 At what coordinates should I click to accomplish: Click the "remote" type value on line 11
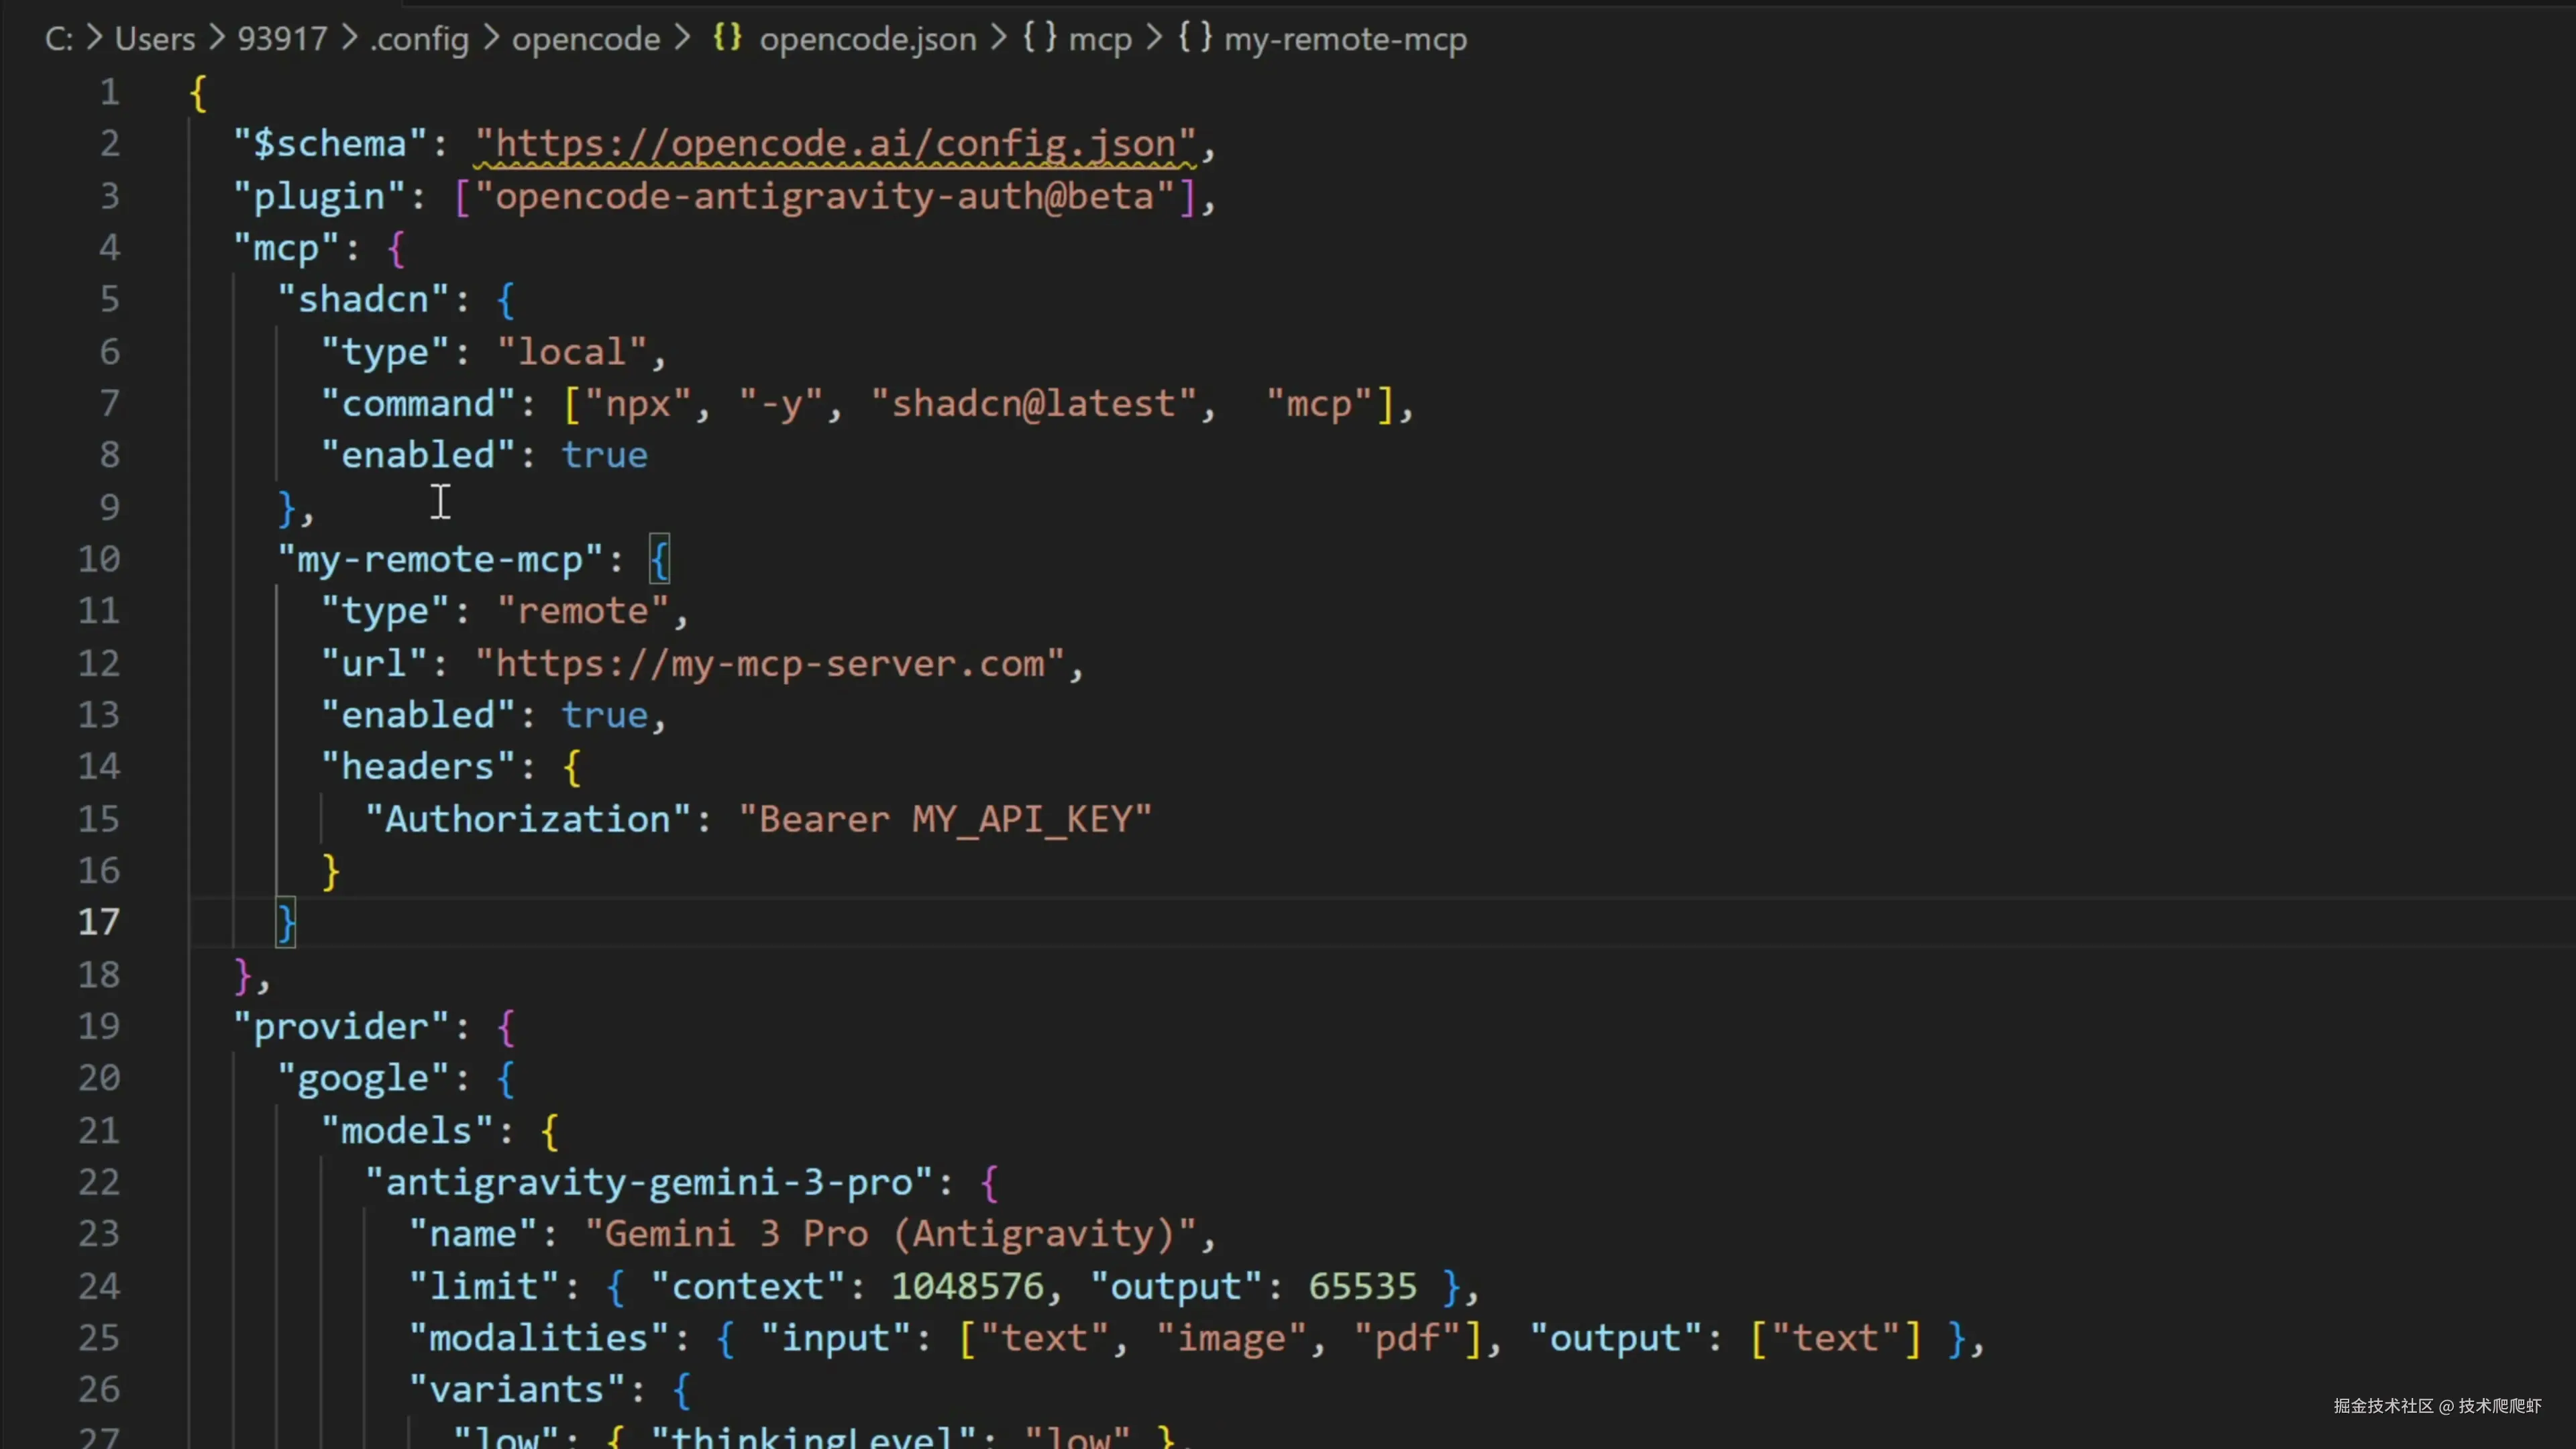(x=583, y=611)
